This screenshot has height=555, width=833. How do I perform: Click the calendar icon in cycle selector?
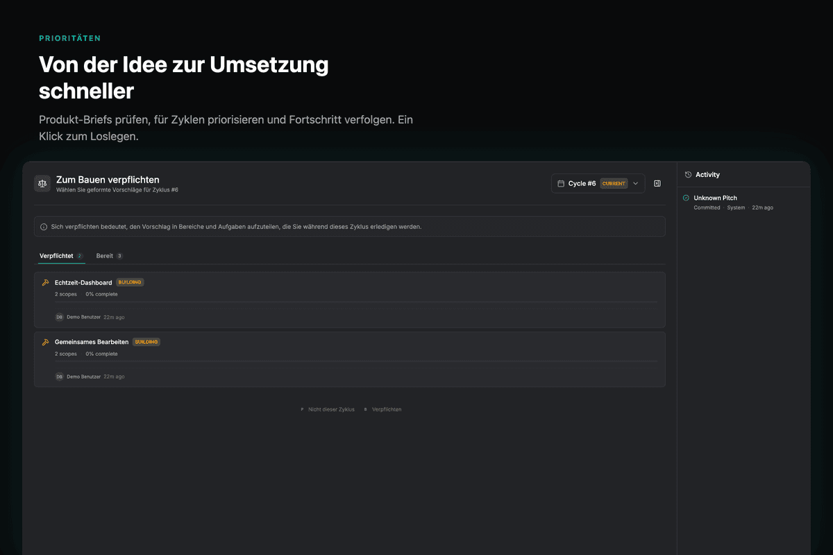[561, 184]
